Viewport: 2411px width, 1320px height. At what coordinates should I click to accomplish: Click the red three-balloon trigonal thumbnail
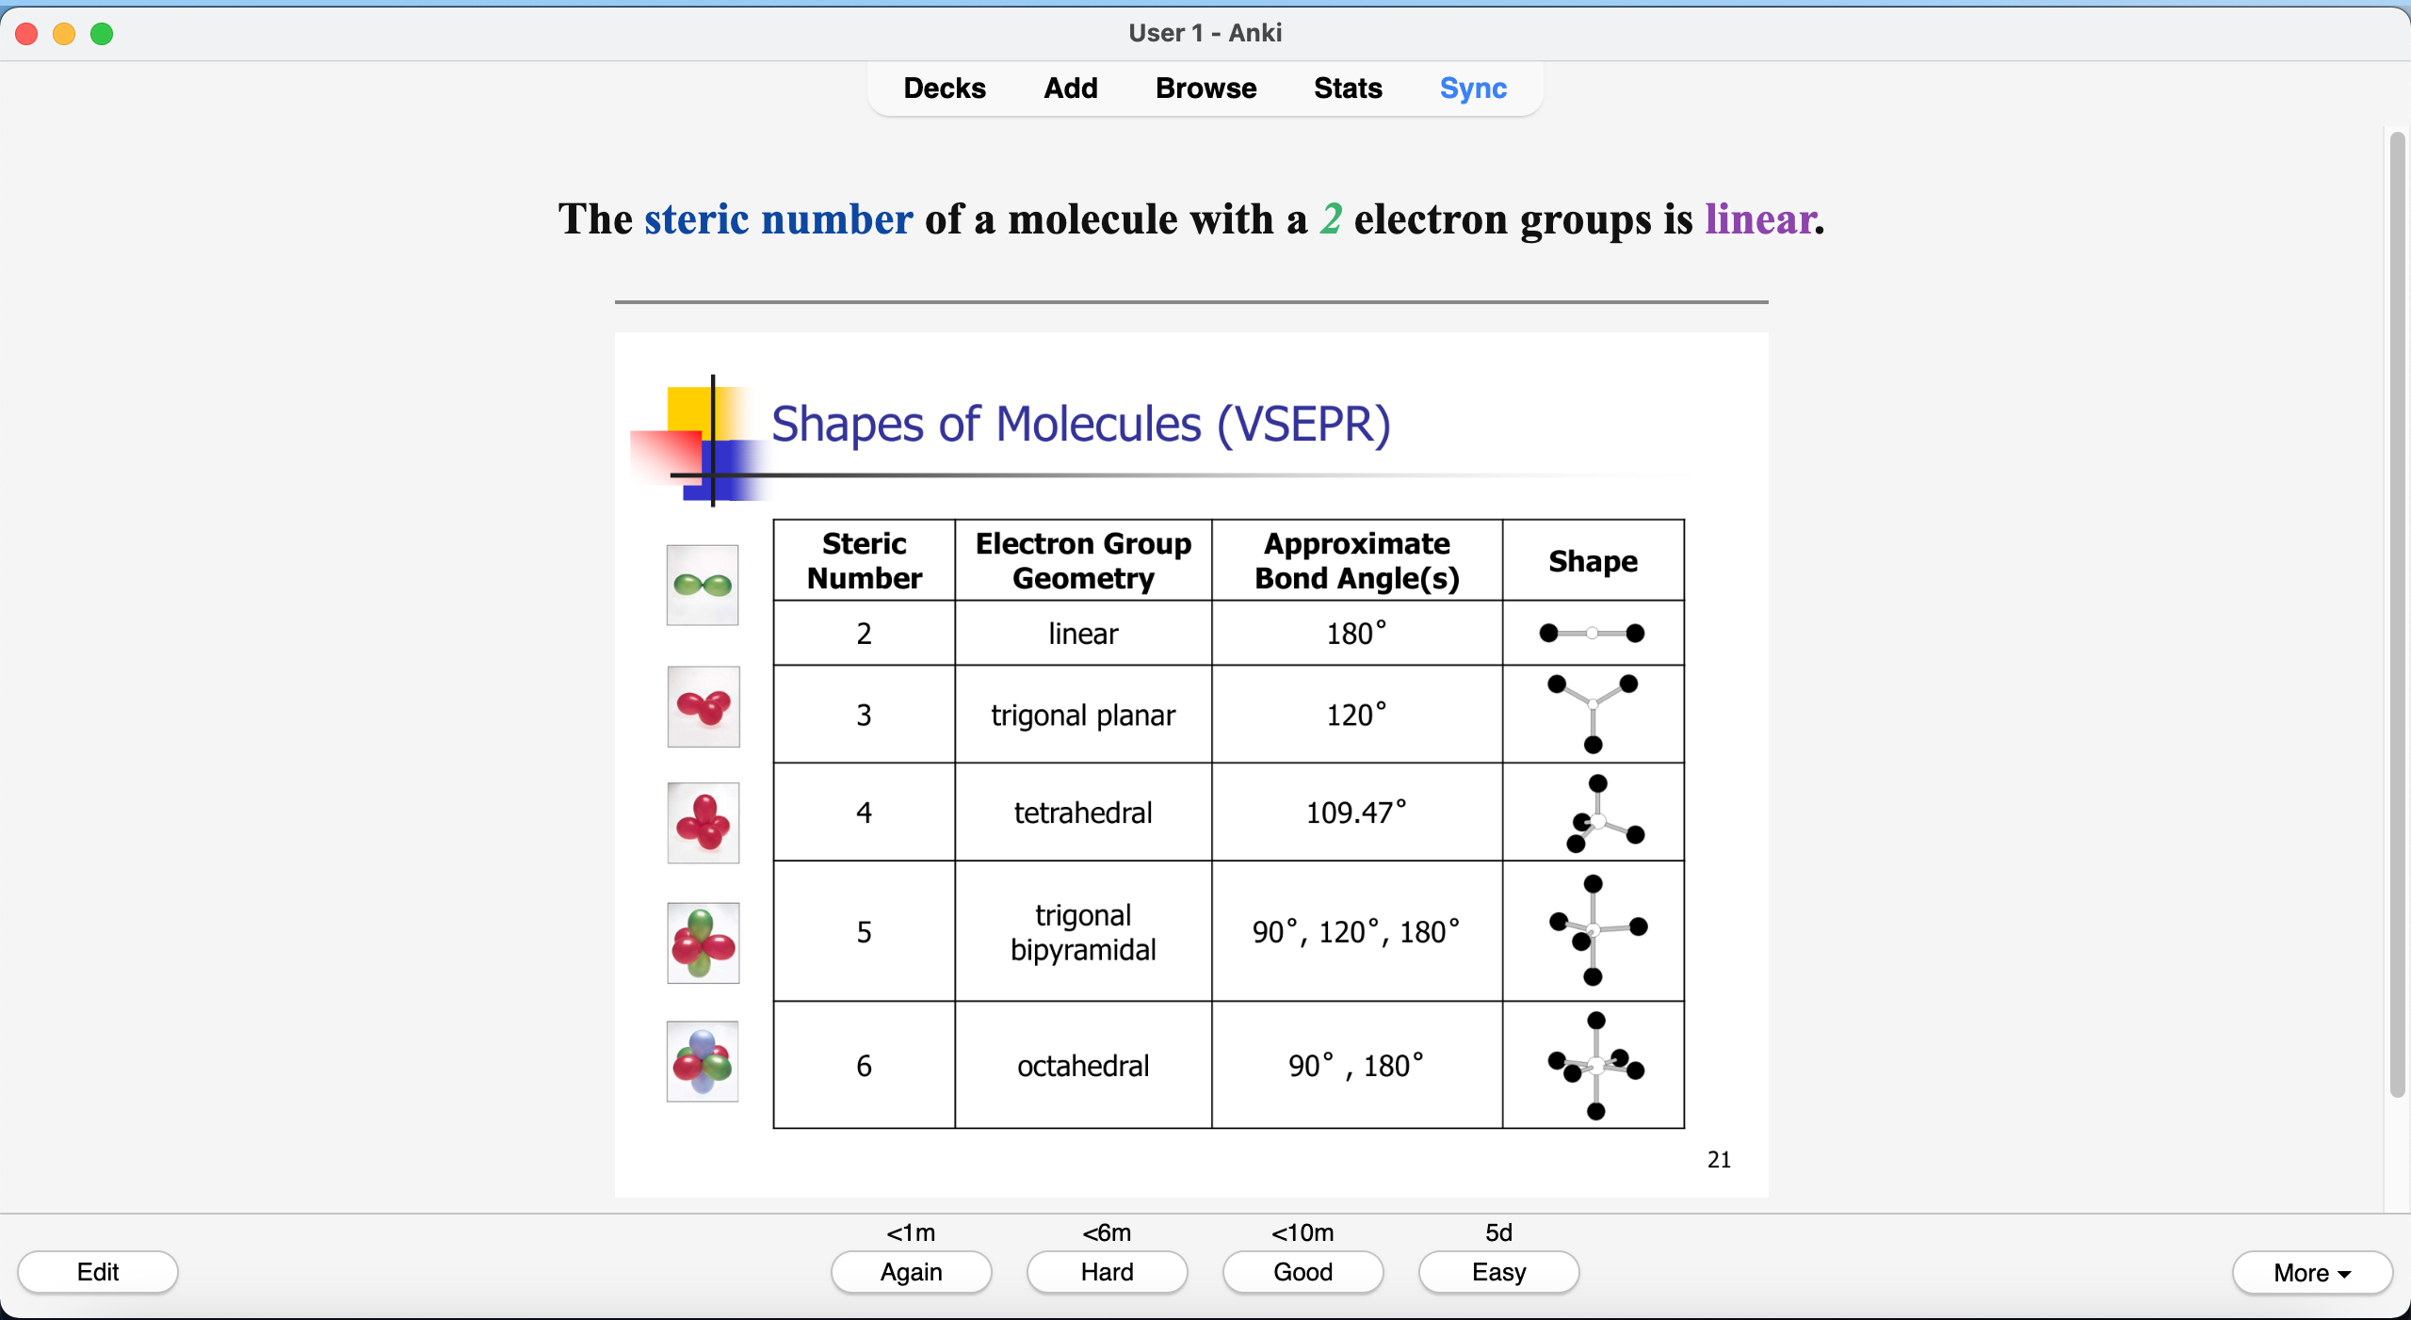[704, 706]
